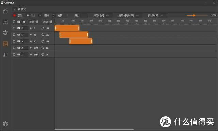
Task: Select the macro editor sidebar icon
Action: pyautogui.click(x=5, y=44)
